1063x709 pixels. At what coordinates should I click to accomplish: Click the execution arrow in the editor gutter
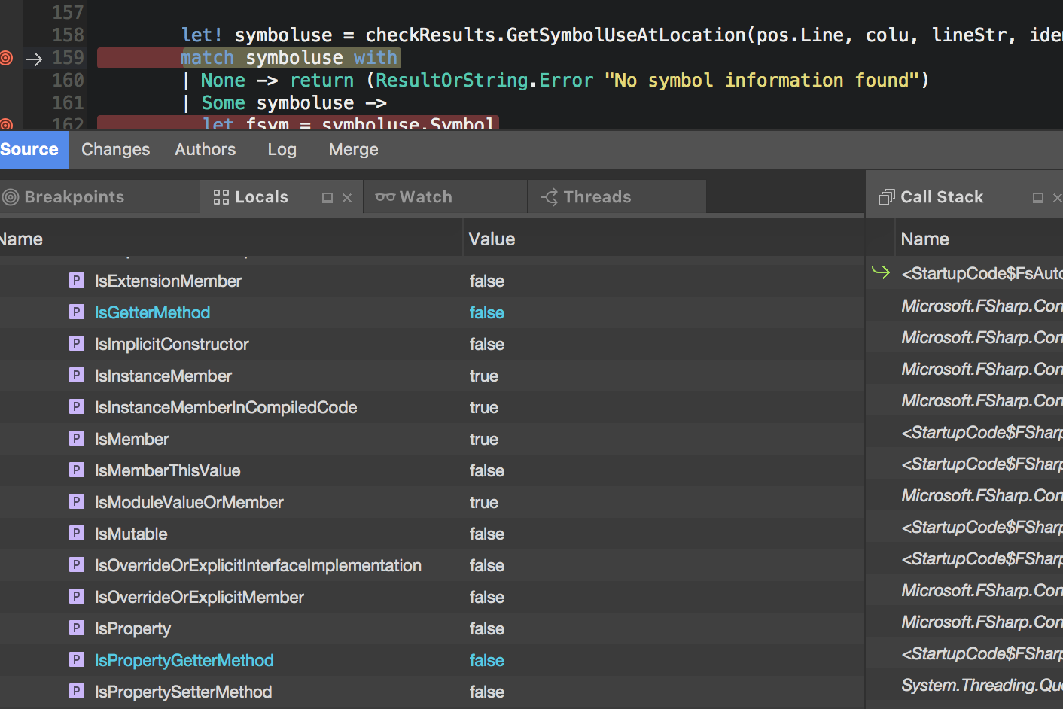point(34,58)
